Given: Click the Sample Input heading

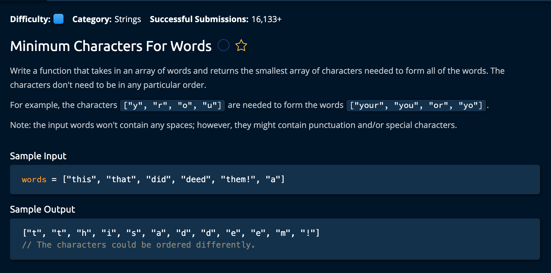Looking at the screenshot, I should (x=38, y=156).
